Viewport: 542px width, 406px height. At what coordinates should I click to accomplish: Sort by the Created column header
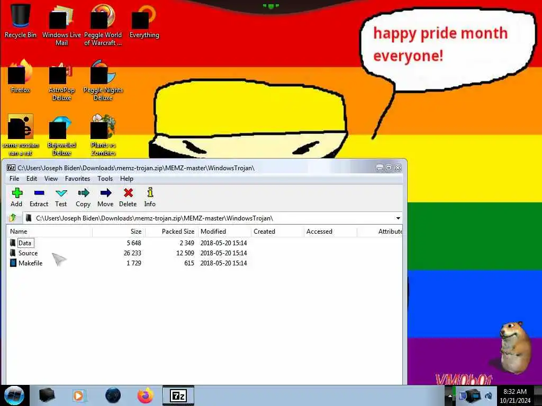[277, 232]
